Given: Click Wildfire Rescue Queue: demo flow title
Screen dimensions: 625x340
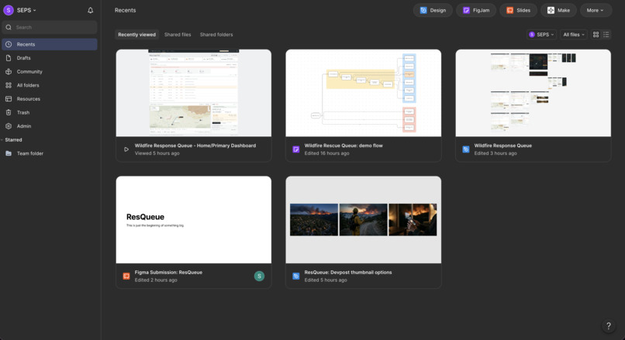Looking at the screenshot, I should coord(344,146).
